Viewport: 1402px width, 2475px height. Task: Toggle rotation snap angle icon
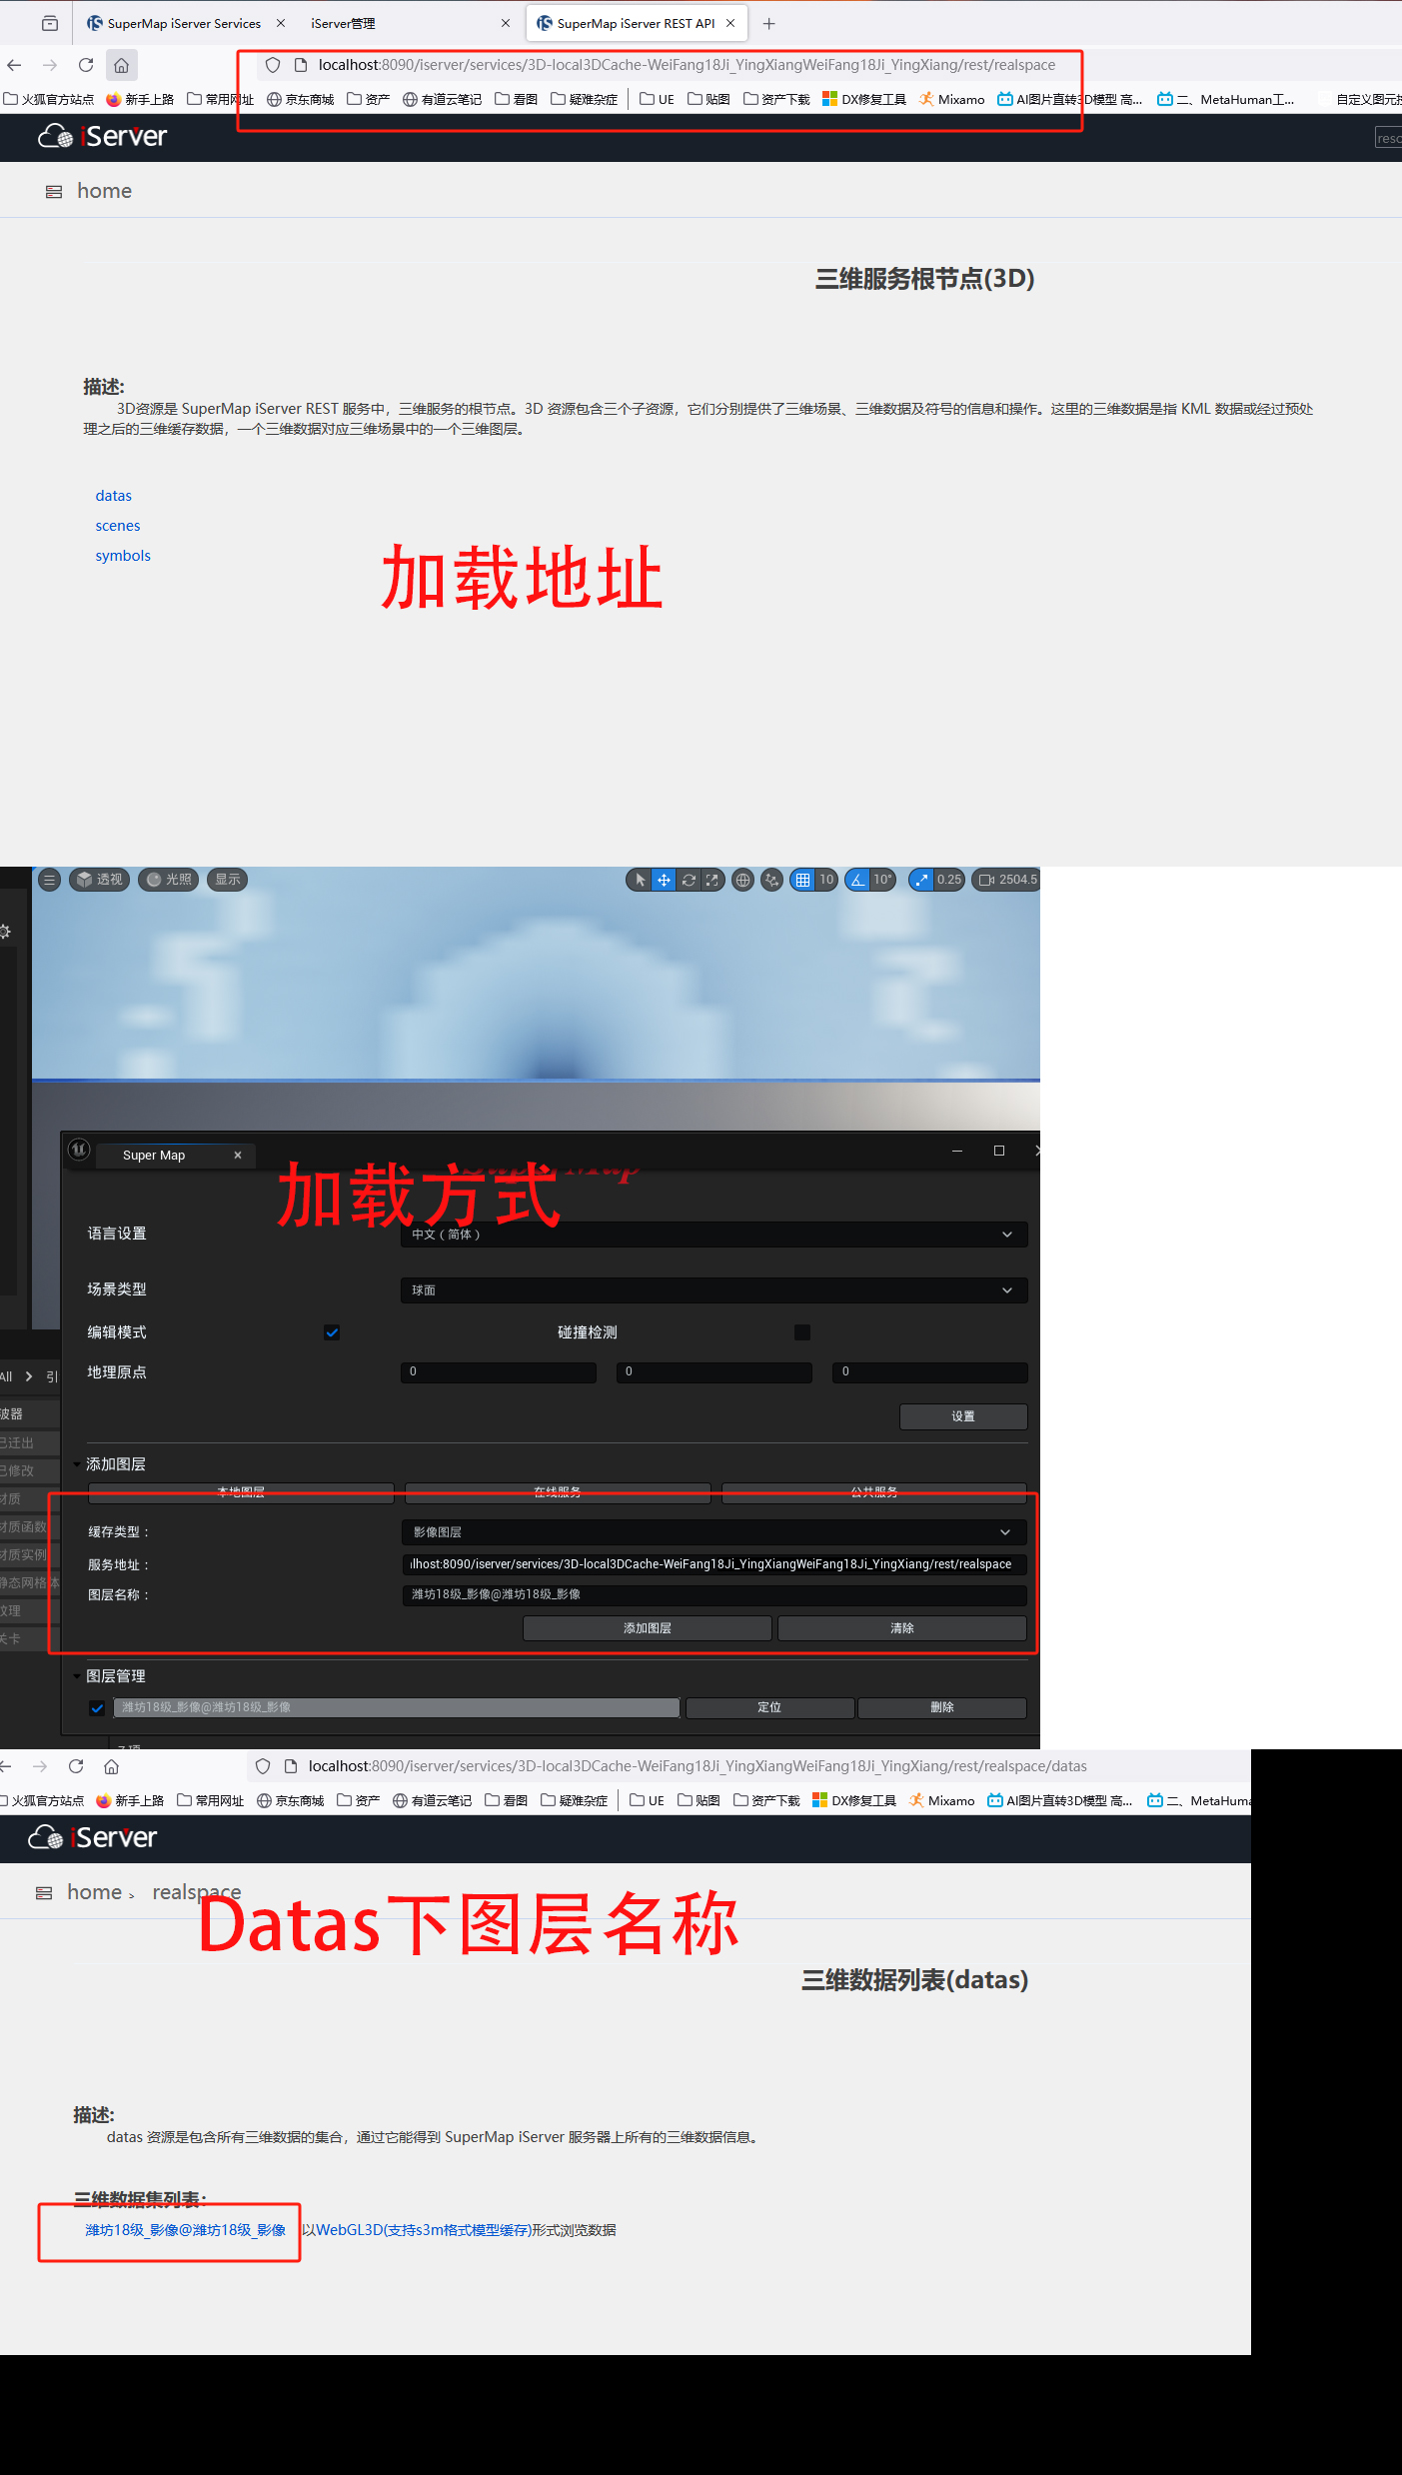pyautogui.click(x=857, y=880)
